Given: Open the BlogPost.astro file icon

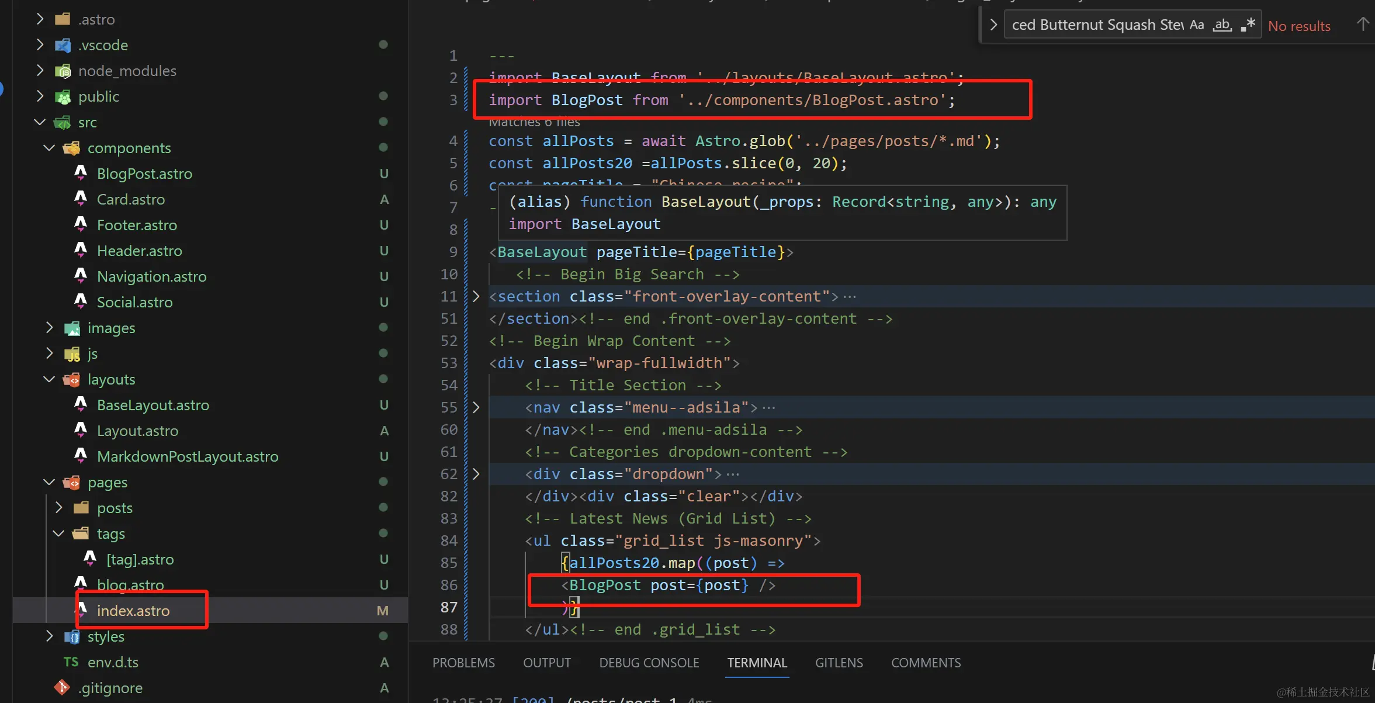Looking at the screenshot, I should click(81, 173).
